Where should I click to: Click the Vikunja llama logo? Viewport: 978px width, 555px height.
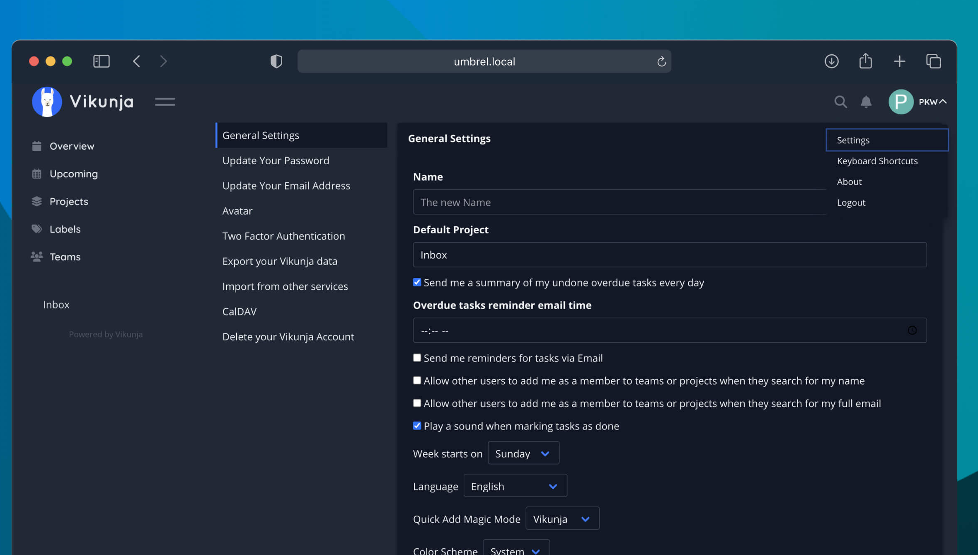(x=47, y=102)
